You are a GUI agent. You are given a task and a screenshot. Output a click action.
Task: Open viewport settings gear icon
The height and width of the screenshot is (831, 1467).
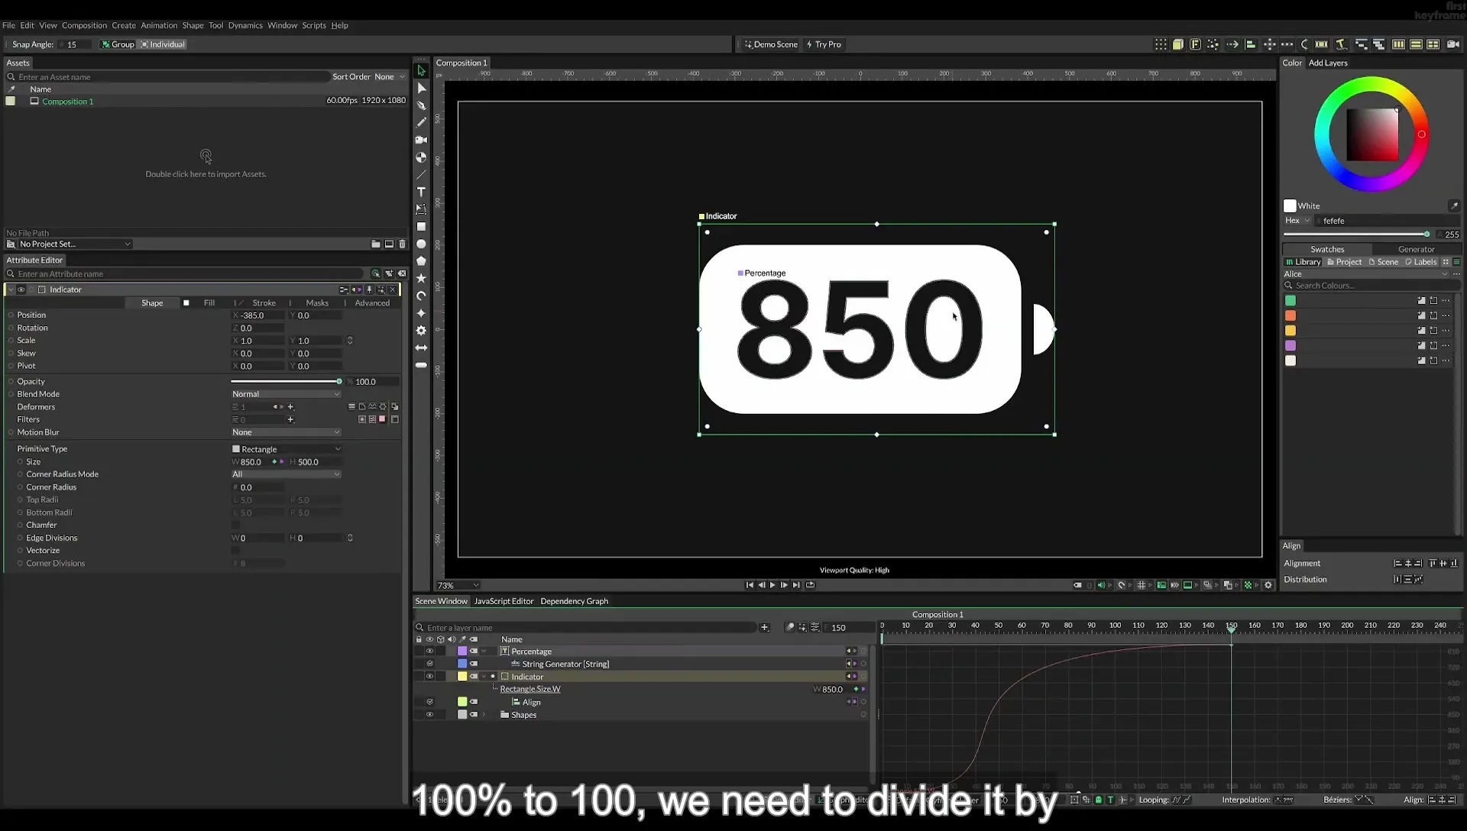pyautogui.click(x=1268, y=585)
